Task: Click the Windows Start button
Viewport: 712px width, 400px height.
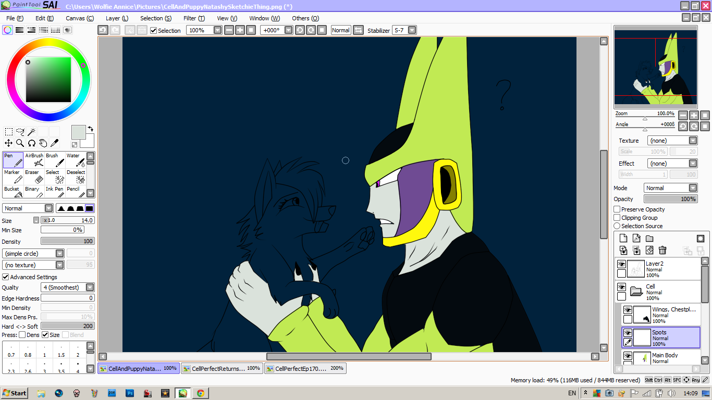Action: tap(15, 393)
